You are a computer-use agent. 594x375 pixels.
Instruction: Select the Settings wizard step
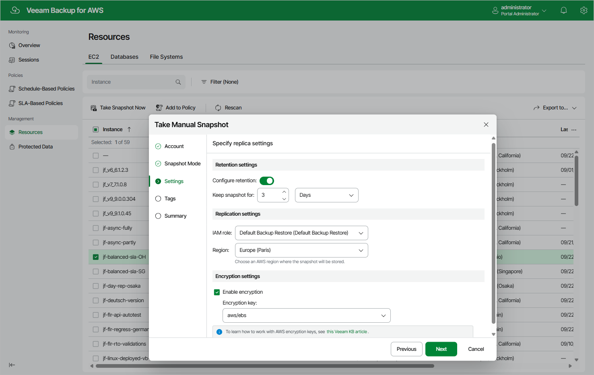pos(174,181)
